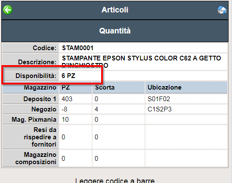Select the Articoli header title

click(115, 10)
